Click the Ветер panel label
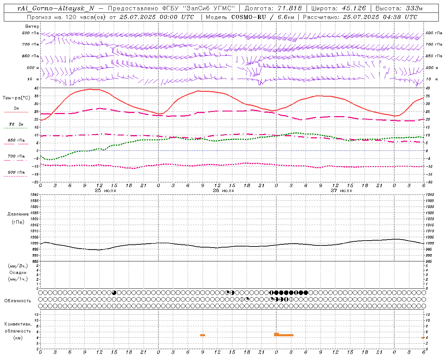The width and height of the screenshot is (444, 355). click(x=32, y=26)
